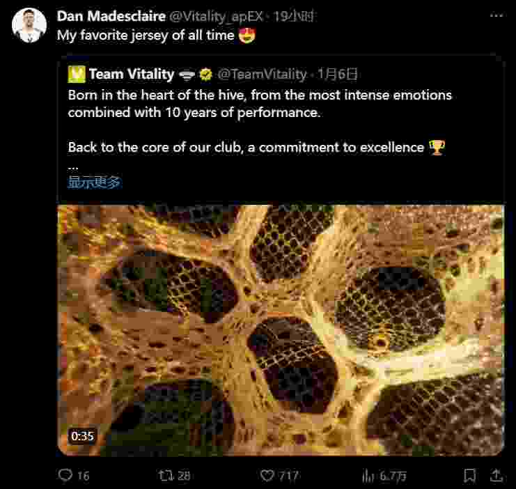Repost the tweet using the retweet icon
The image size is (516, 489).
tap(166, 476)
